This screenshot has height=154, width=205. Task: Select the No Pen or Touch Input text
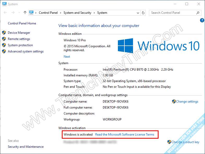point(137,87)
